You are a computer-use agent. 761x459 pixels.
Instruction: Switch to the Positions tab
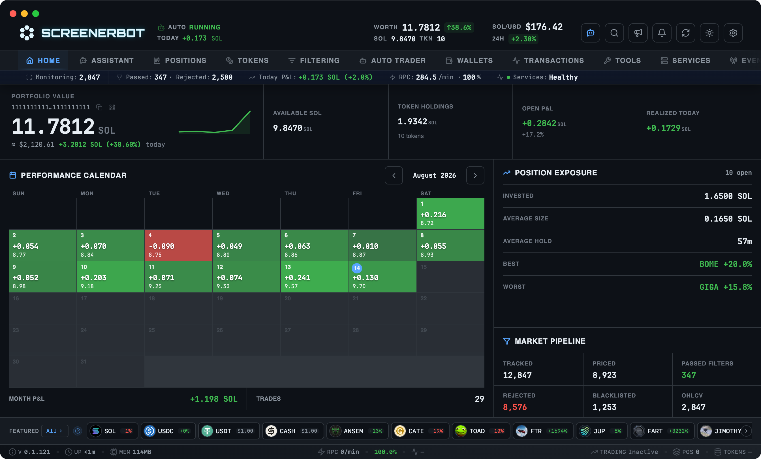tap(180, 61)
